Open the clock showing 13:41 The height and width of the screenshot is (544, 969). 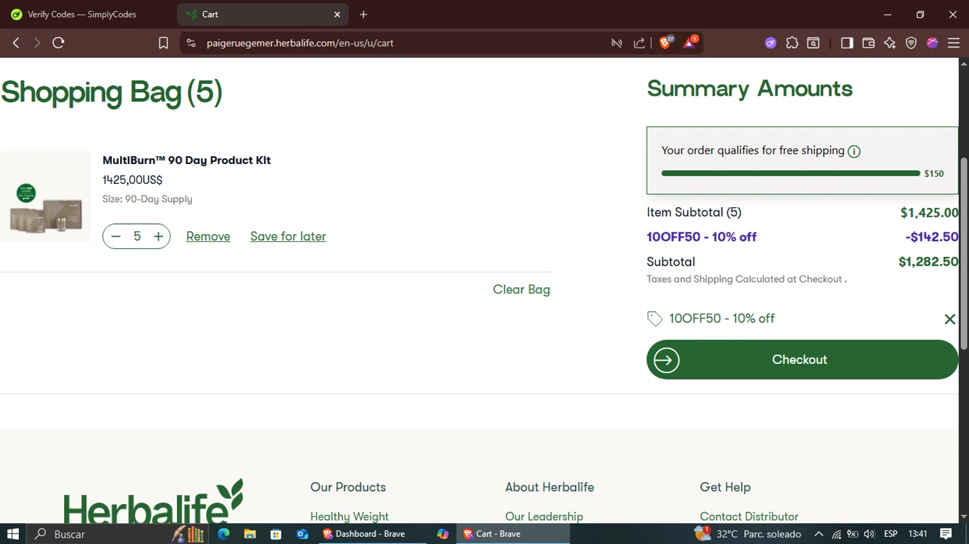917,534
